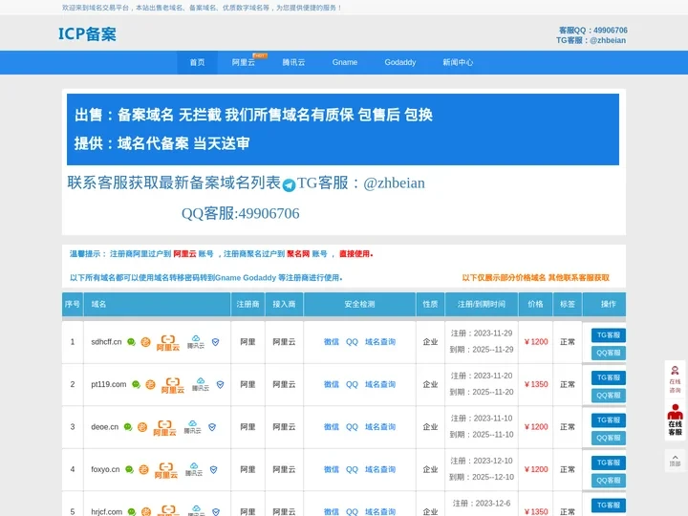
Task: Click the orange QQ icon beside sdhcff.cn
Action: [x=145, y=342]
